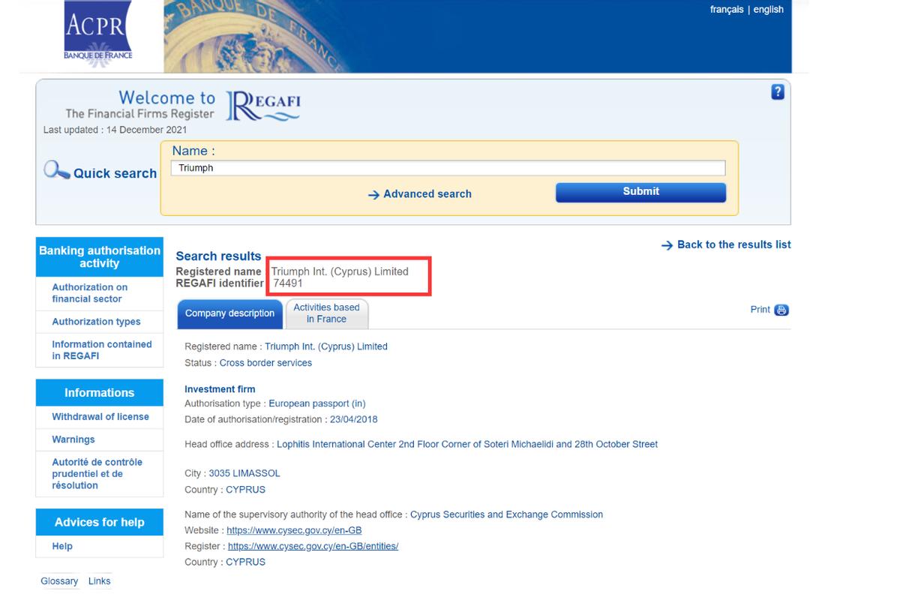900x600 pixels.
Task: Go back to the results list
Action: 733,244
